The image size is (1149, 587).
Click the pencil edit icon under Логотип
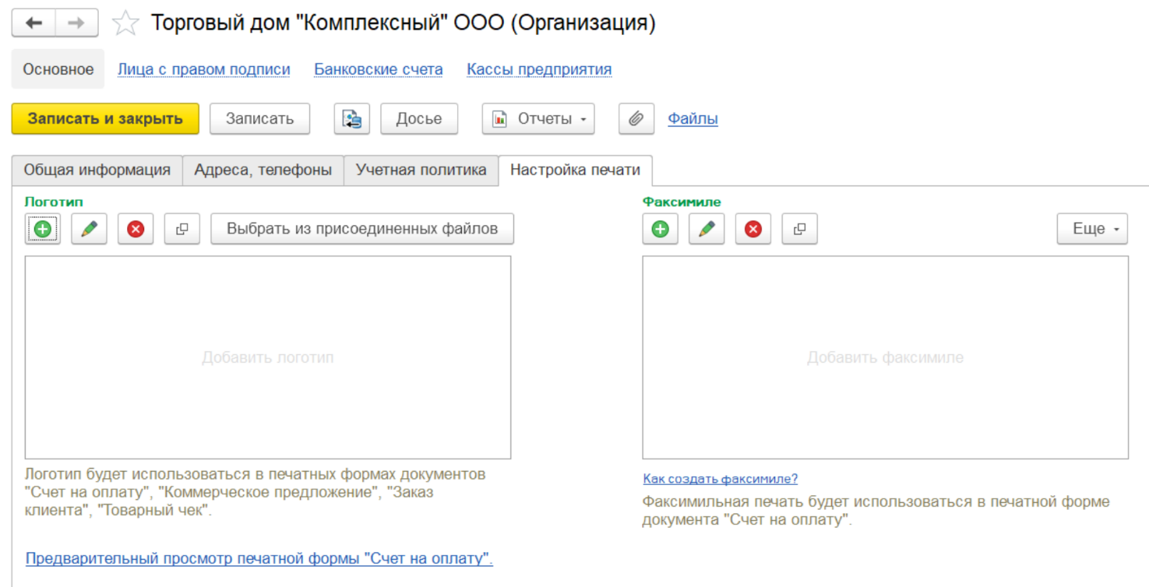89,229
